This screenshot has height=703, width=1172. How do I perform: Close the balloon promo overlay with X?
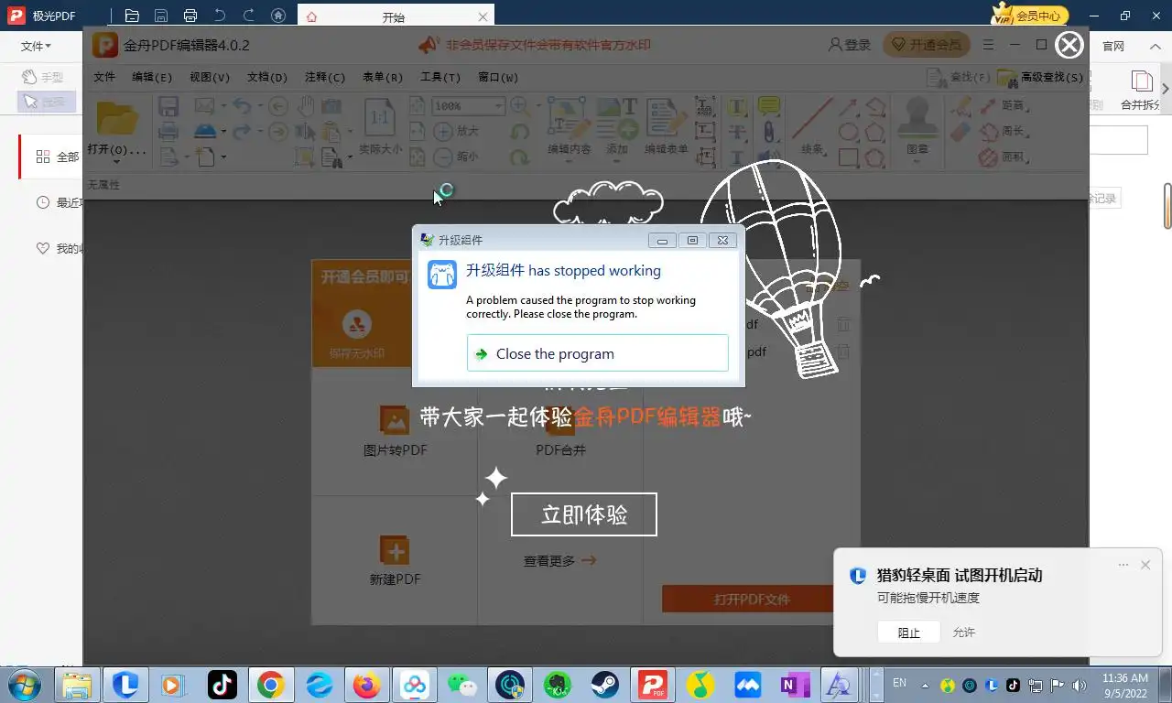(x=1069, y=44)
